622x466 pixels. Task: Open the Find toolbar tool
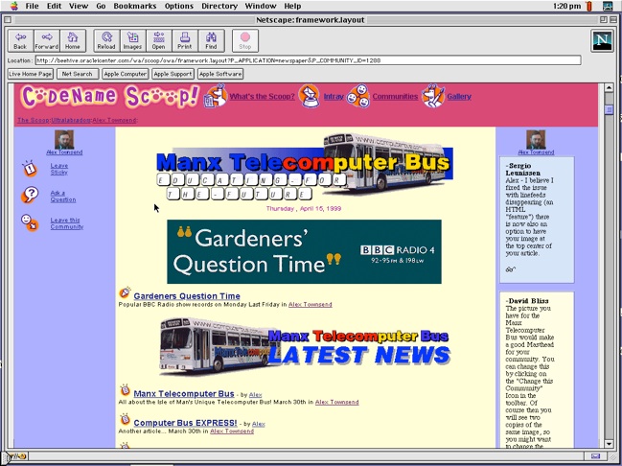point(211,40)
